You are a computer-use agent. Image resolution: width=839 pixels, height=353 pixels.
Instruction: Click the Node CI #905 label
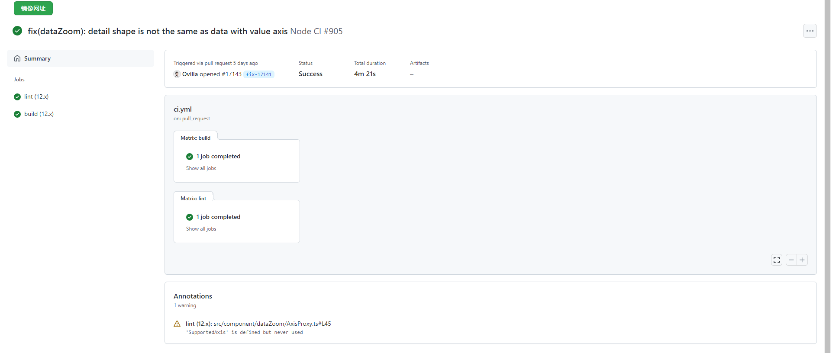(316, 31)
